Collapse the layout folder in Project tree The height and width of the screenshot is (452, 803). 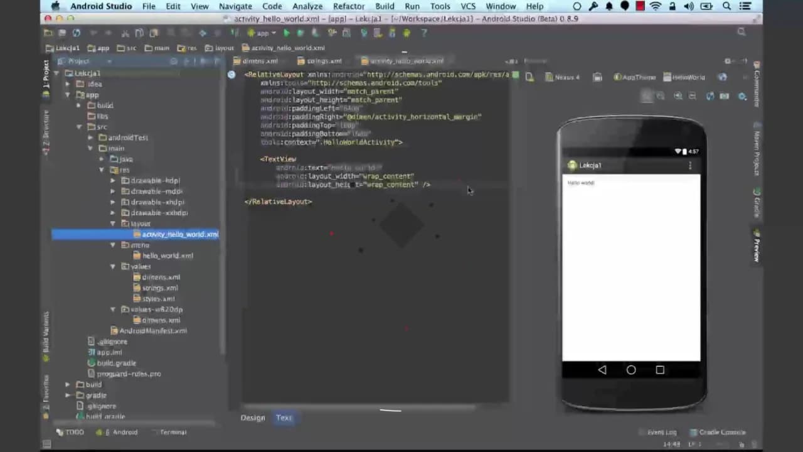click(x=113, y=223)
